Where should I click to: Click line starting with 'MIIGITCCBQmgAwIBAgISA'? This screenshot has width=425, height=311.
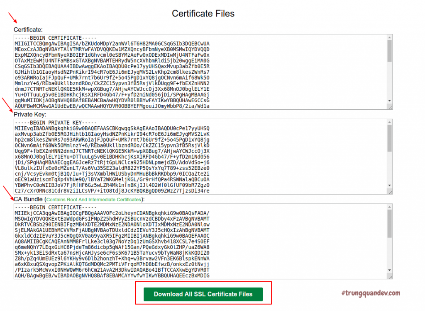112,43
